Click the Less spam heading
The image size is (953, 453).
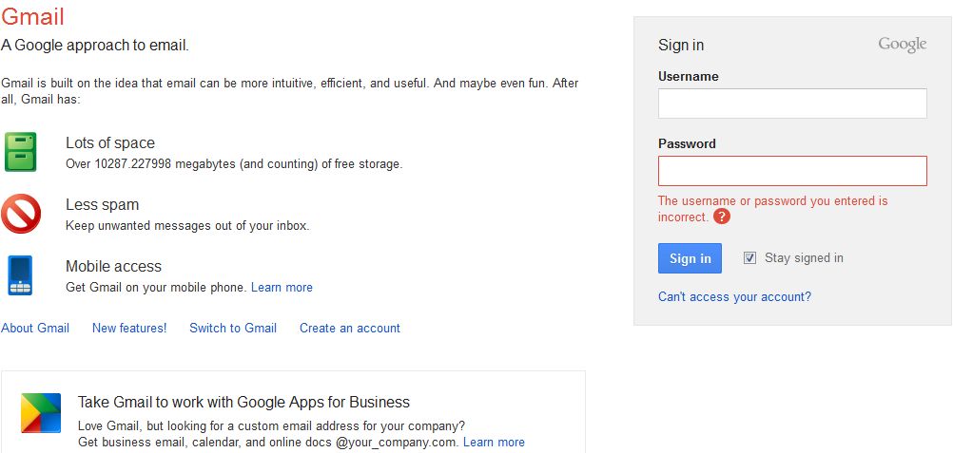[x=102, y=204]
